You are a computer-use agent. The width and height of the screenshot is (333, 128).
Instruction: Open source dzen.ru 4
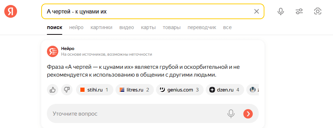coord(225,90)
